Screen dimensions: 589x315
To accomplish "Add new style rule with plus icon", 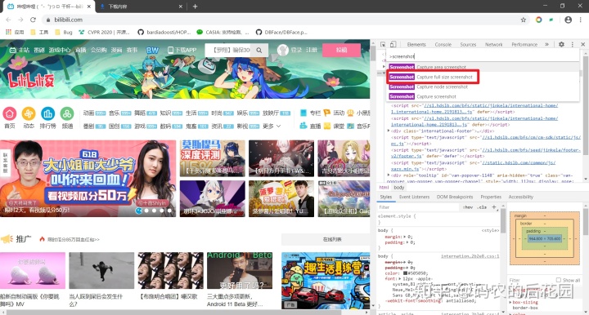I will (494, 206).
